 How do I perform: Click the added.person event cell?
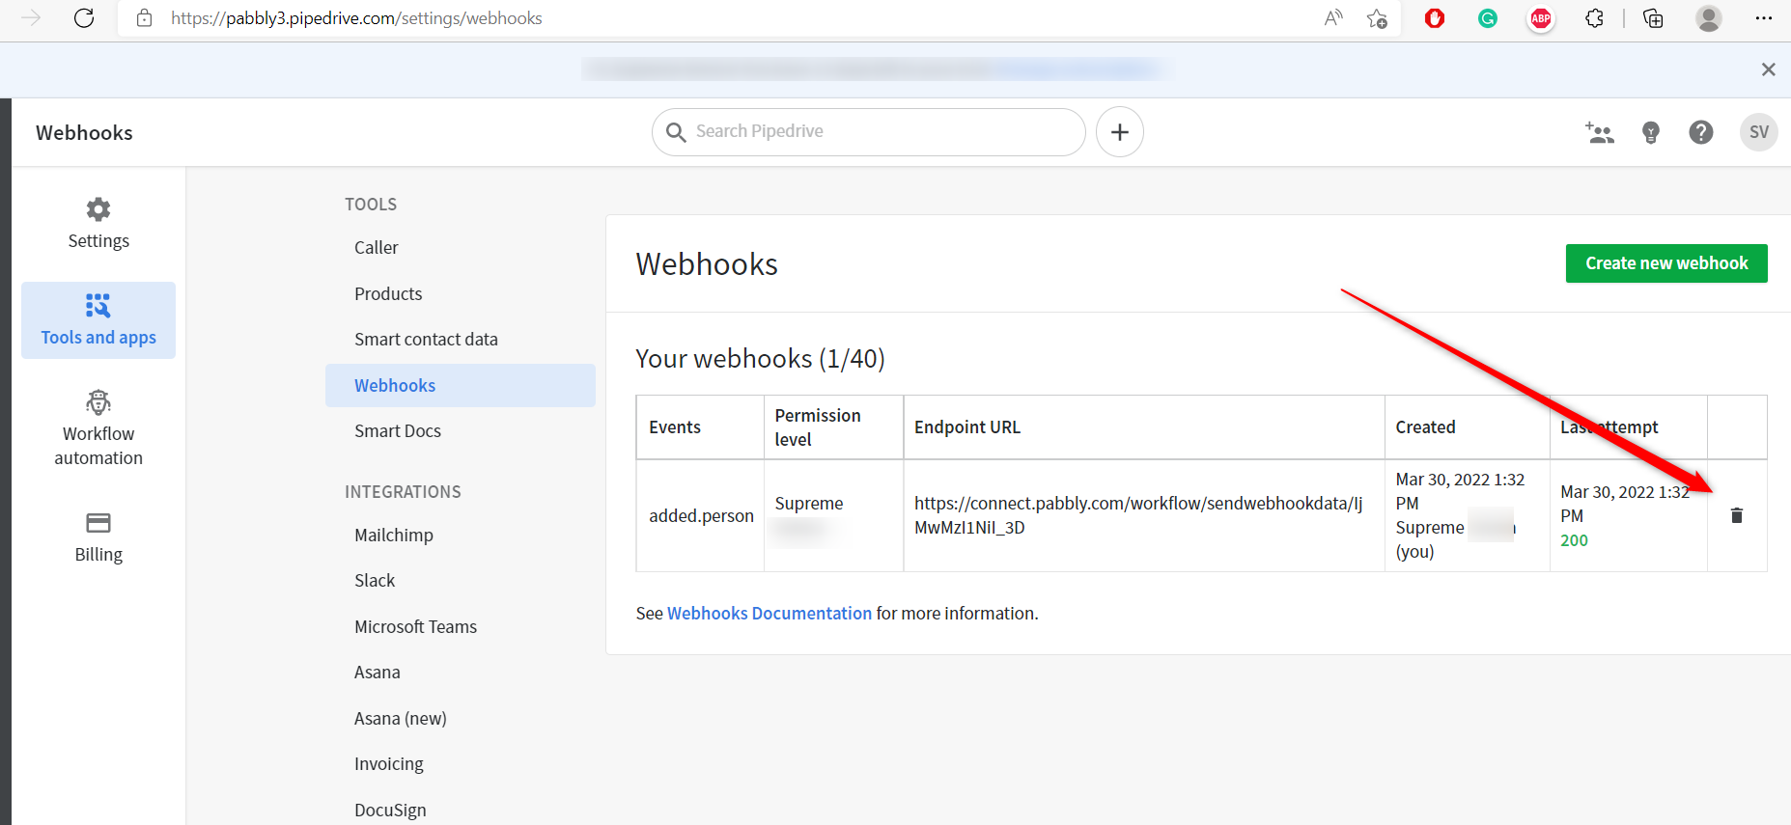[x=701, y=516]
